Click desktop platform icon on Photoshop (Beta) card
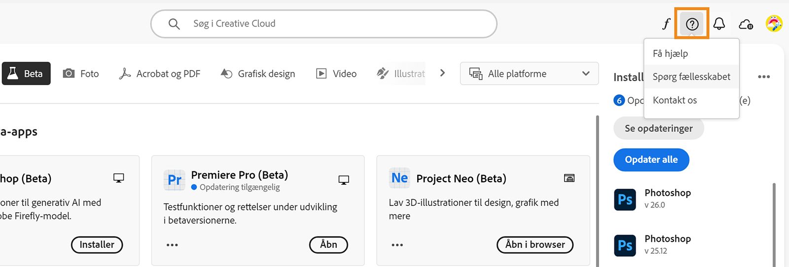 click(118, 178)
